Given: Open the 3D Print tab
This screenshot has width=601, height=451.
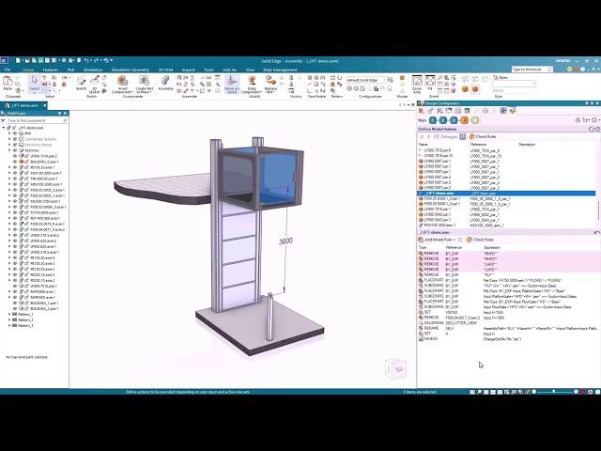Looking at the screenshot, I should point(165,70).
